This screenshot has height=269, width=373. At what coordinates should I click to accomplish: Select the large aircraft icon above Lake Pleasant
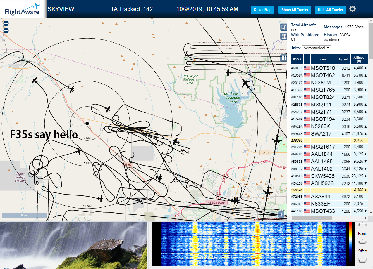(246, 84)
